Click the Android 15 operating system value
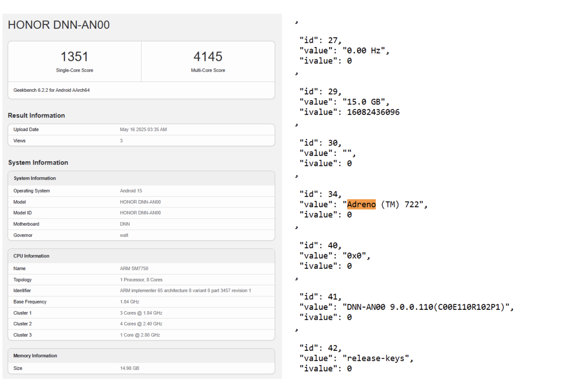This screenshot has width=568, height=386. click(131, 191)
